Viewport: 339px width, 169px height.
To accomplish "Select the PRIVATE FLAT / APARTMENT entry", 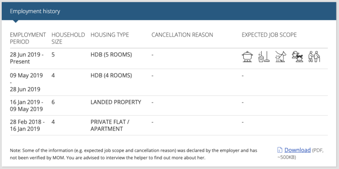I will [110, 125].
